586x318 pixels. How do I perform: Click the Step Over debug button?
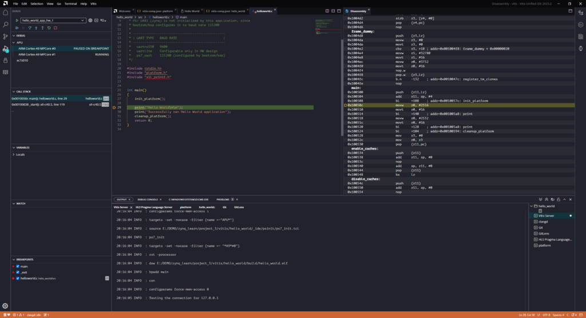pos(30,28)
